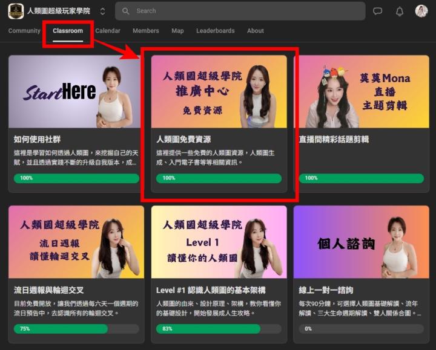Open the Map tab
The image size is (436, 350).
[177, 31]
